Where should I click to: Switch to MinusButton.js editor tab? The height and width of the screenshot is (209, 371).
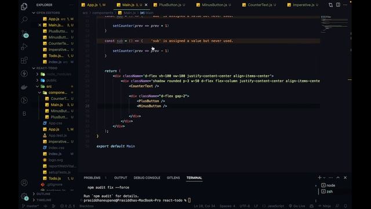pos(214,5)
